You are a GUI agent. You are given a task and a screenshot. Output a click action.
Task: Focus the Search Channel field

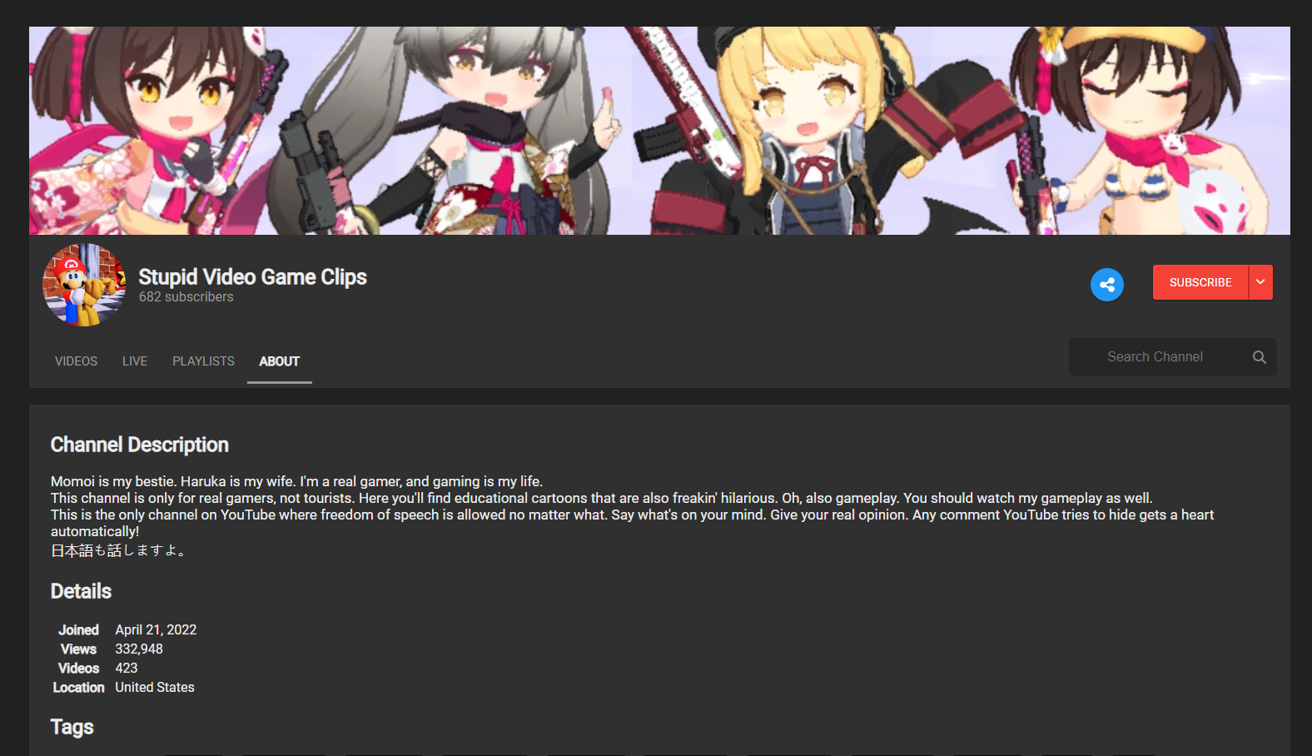1157,357
